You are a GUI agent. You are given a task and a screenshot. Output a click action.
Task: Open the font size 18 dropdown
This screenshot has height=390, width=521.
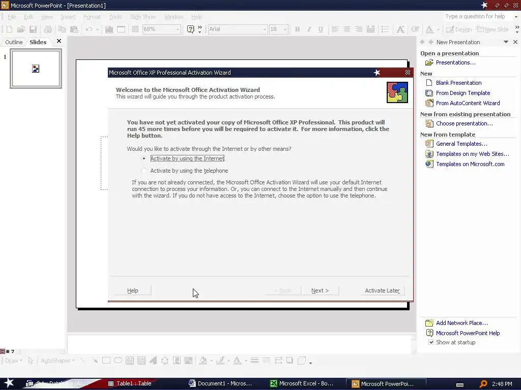coord(285,29)
